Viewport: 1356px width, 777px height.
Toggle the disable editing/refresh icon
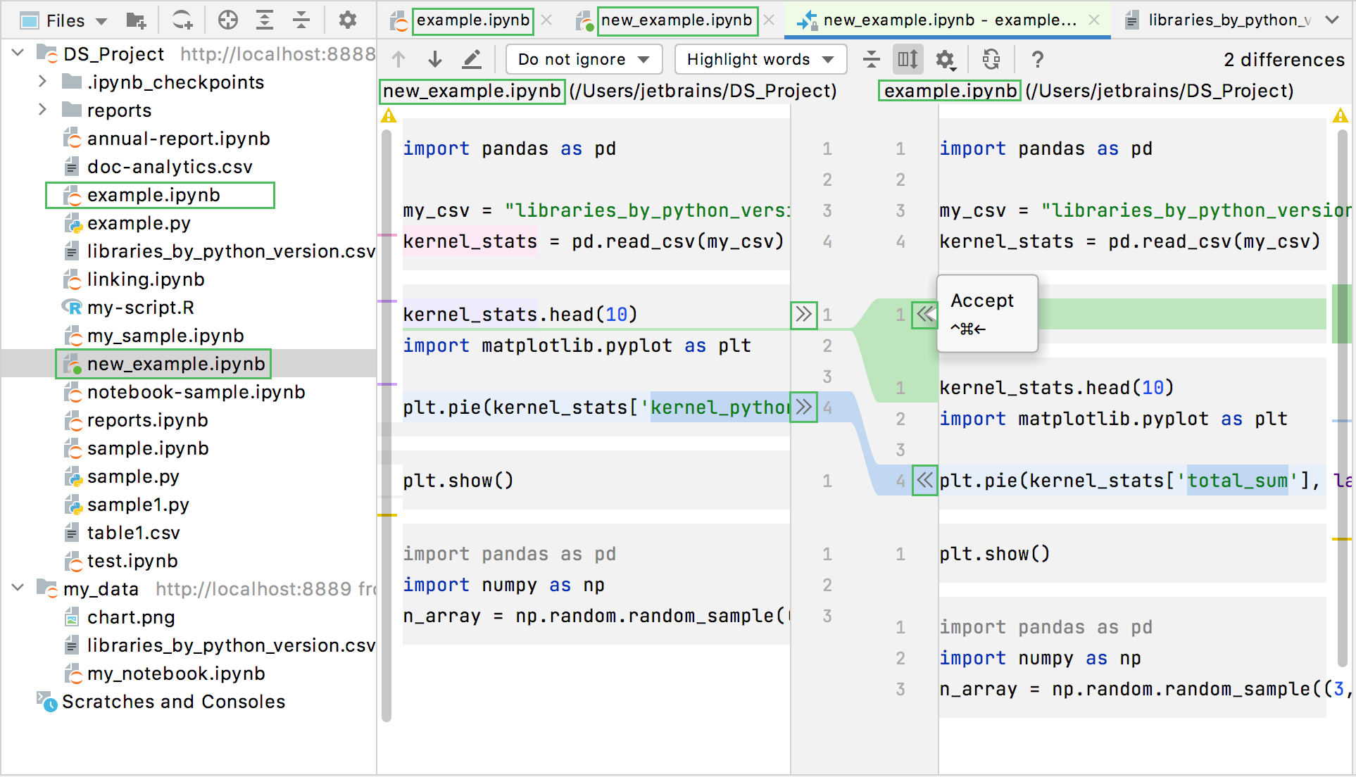point(991,60)
